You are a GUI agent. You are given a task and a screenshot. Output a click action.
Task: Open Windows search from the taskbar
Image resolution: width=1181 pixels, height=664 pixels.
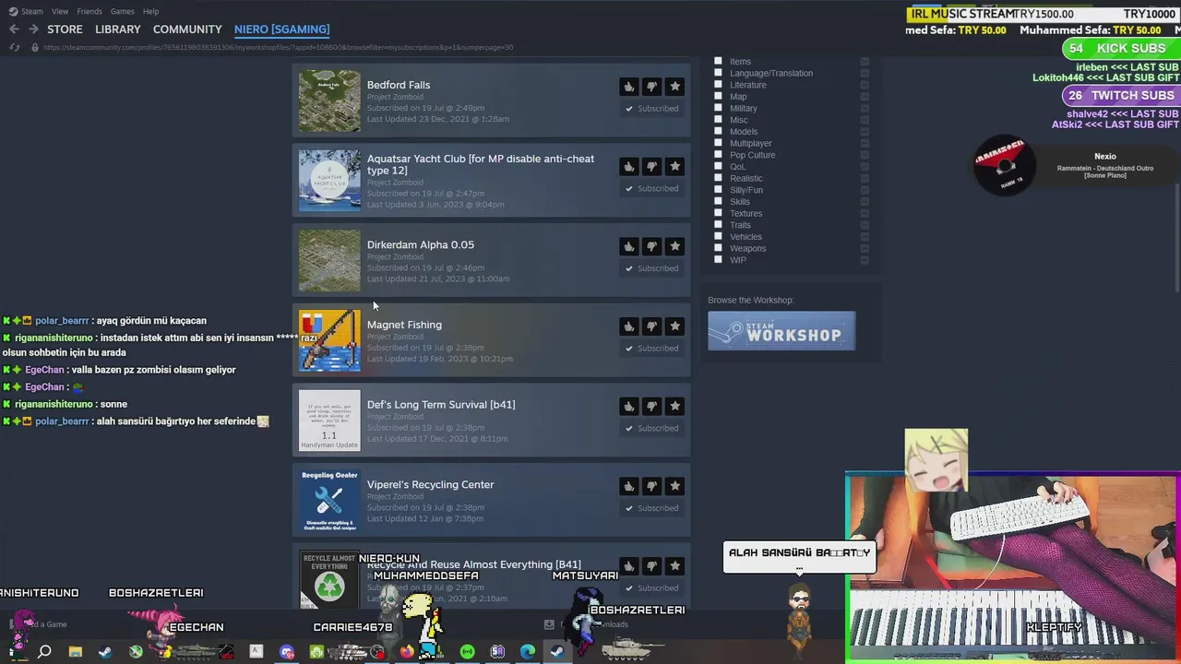coord(43,652)
